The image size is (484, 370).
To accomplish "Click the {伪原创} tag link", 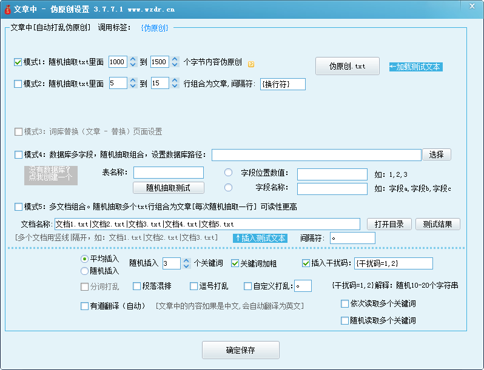I will click(154, 28).
